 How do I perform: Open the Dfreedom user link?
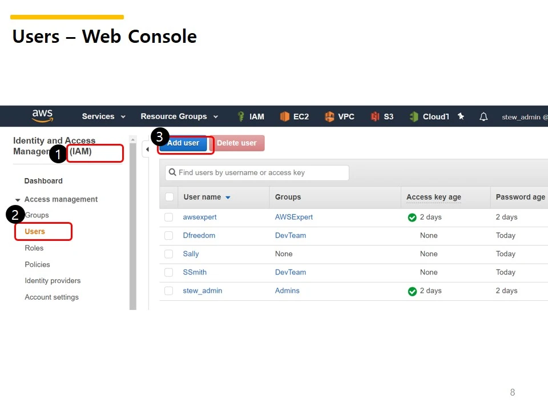pyautogui.click(x=199, y=236)
